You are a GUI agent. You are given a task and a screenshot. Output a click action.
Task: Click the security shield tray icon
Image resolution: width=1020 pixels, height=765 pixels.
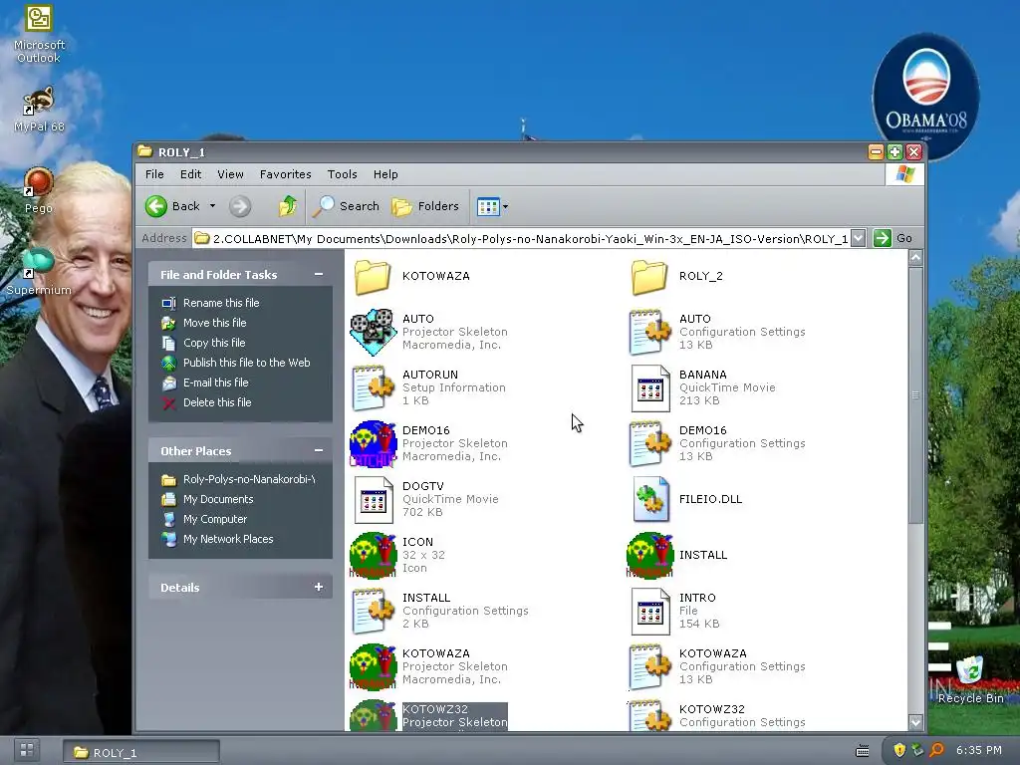tap(899, 750)
